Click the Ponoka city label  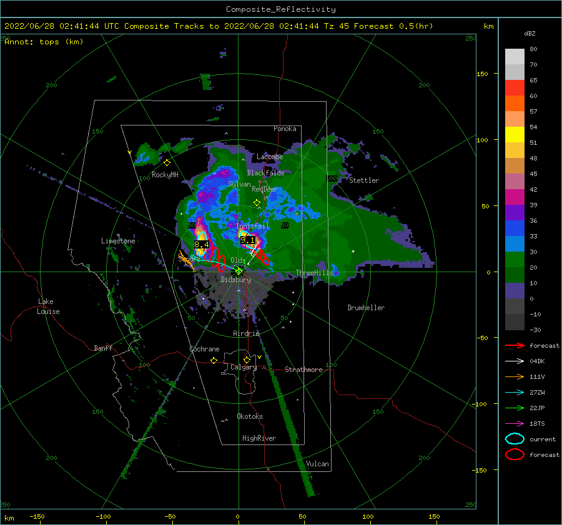285,129
